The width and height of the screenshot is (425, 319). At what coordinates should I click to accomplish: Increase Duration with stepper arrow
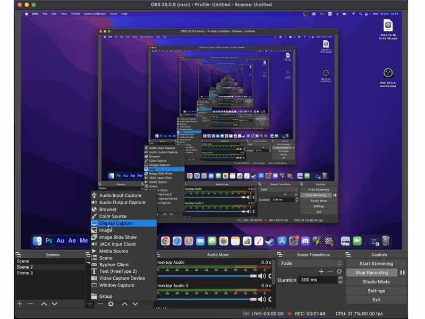[x=340, y=278]
